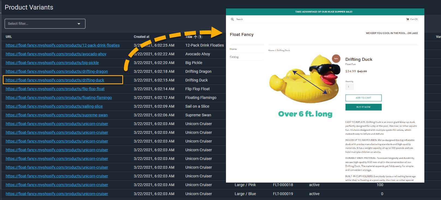
Task: Click the Title column sort arrow icon
Action: (195, 37)
